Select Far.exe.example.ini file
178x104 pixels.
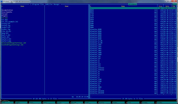(10, 22)
